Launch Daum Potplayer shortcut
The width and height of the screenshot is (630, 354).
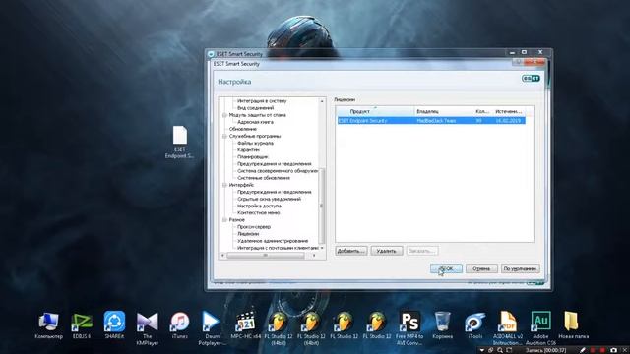pos(212,328)
